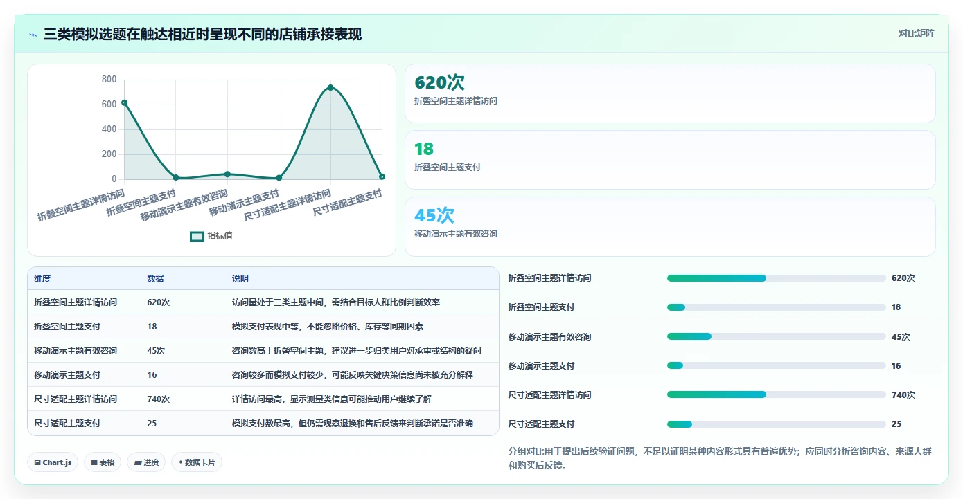Viewport: 963px width, 499px height.
Task: Select table row 尺寸适配主题详情访问
Action: tap(263, 399)
